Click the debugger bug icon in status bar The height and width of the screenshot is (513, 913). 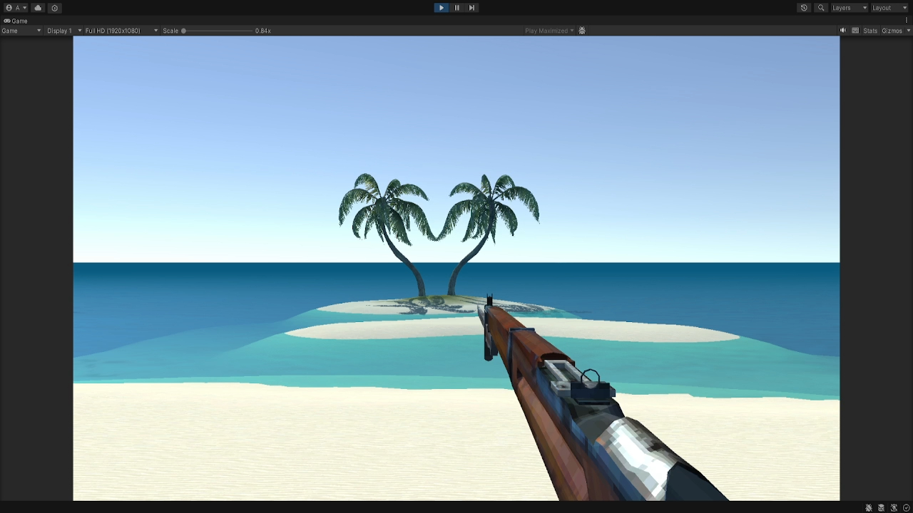[869, 508]
